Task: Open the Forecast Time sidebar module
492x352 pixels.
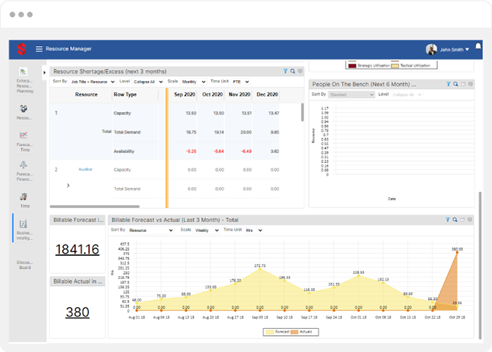Action: pos(25,142)
